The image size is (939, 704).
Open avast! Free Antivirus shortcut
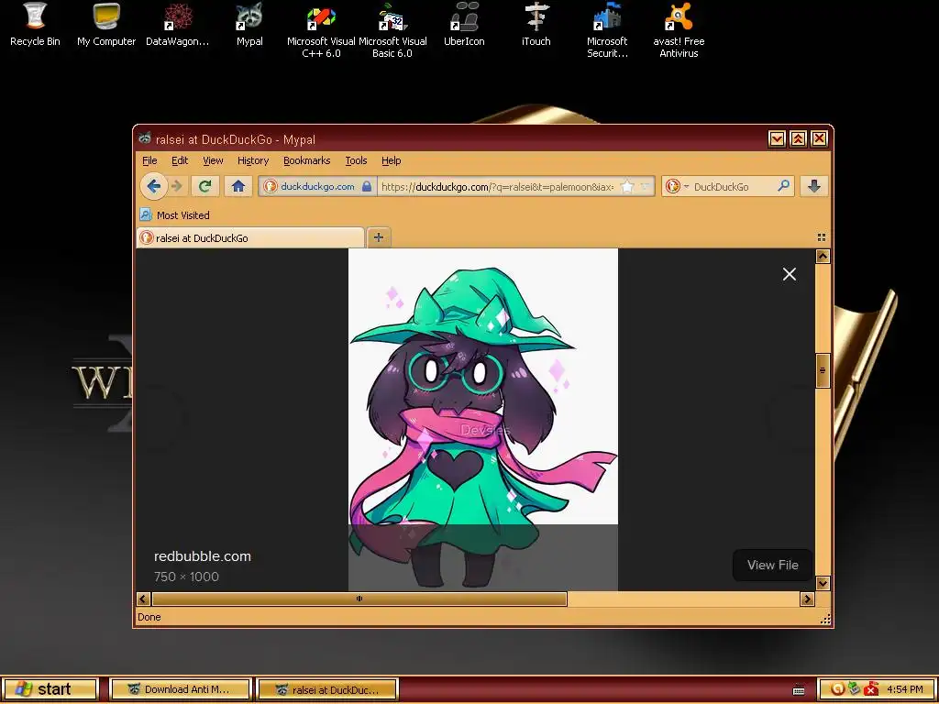pos(679,30)
